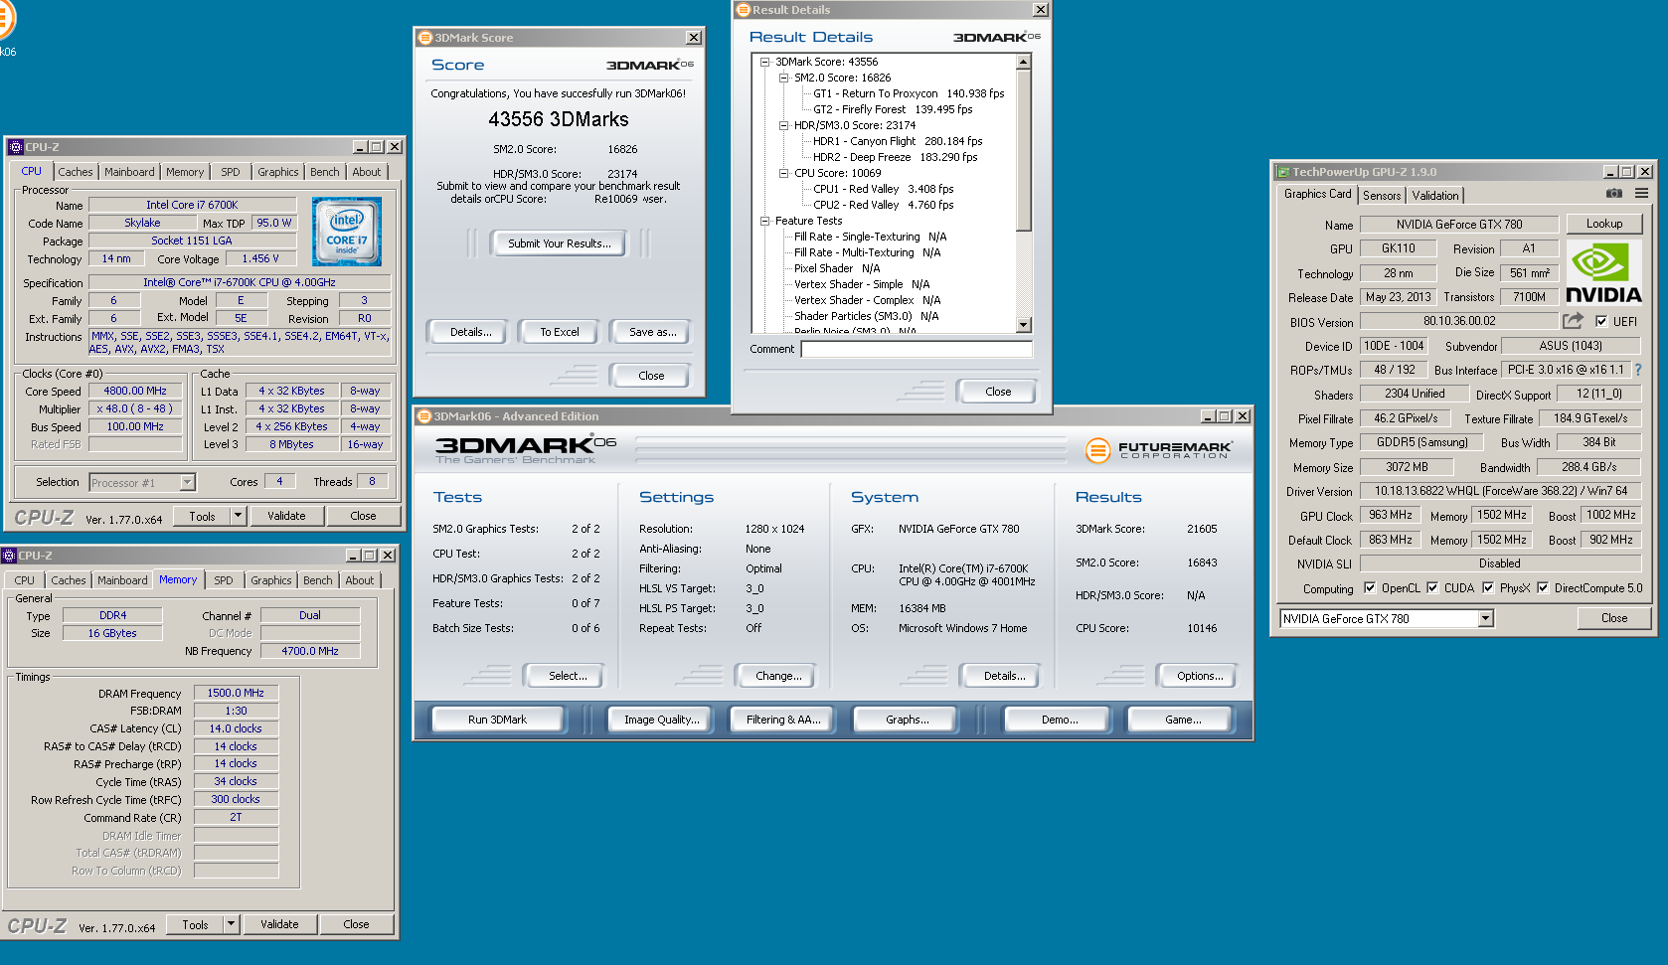Open the Processor #1 selection dropdown
Viewport: 1668px width, 965px height.
[x=187, y=482]
